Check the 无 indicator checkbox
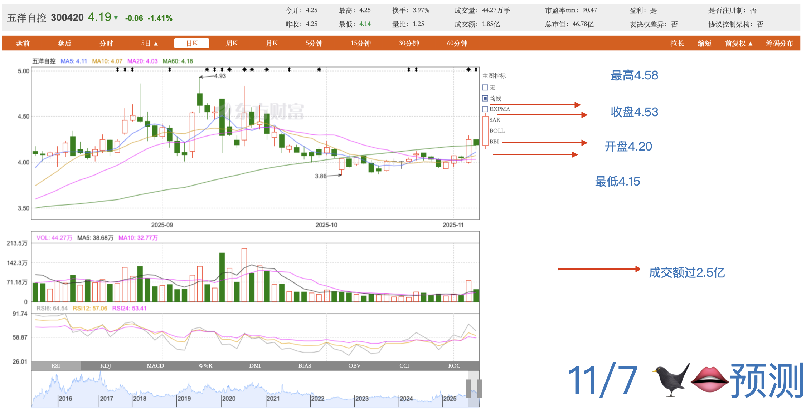811x414 pixels. (485, 88)
